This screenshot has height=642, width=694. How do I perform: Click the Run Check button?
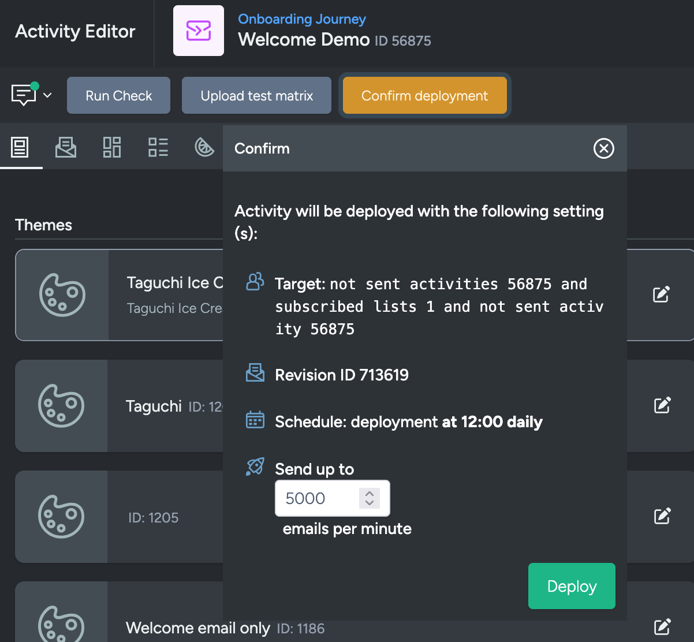(118, 95)
